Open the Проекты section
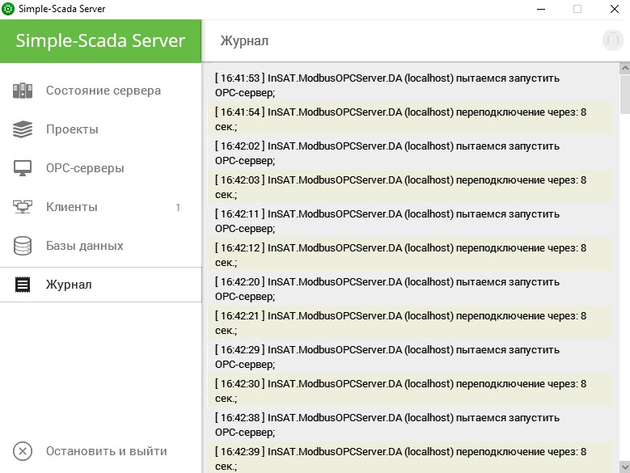Viewport: 630px width, 473px height. coord(100,129)
